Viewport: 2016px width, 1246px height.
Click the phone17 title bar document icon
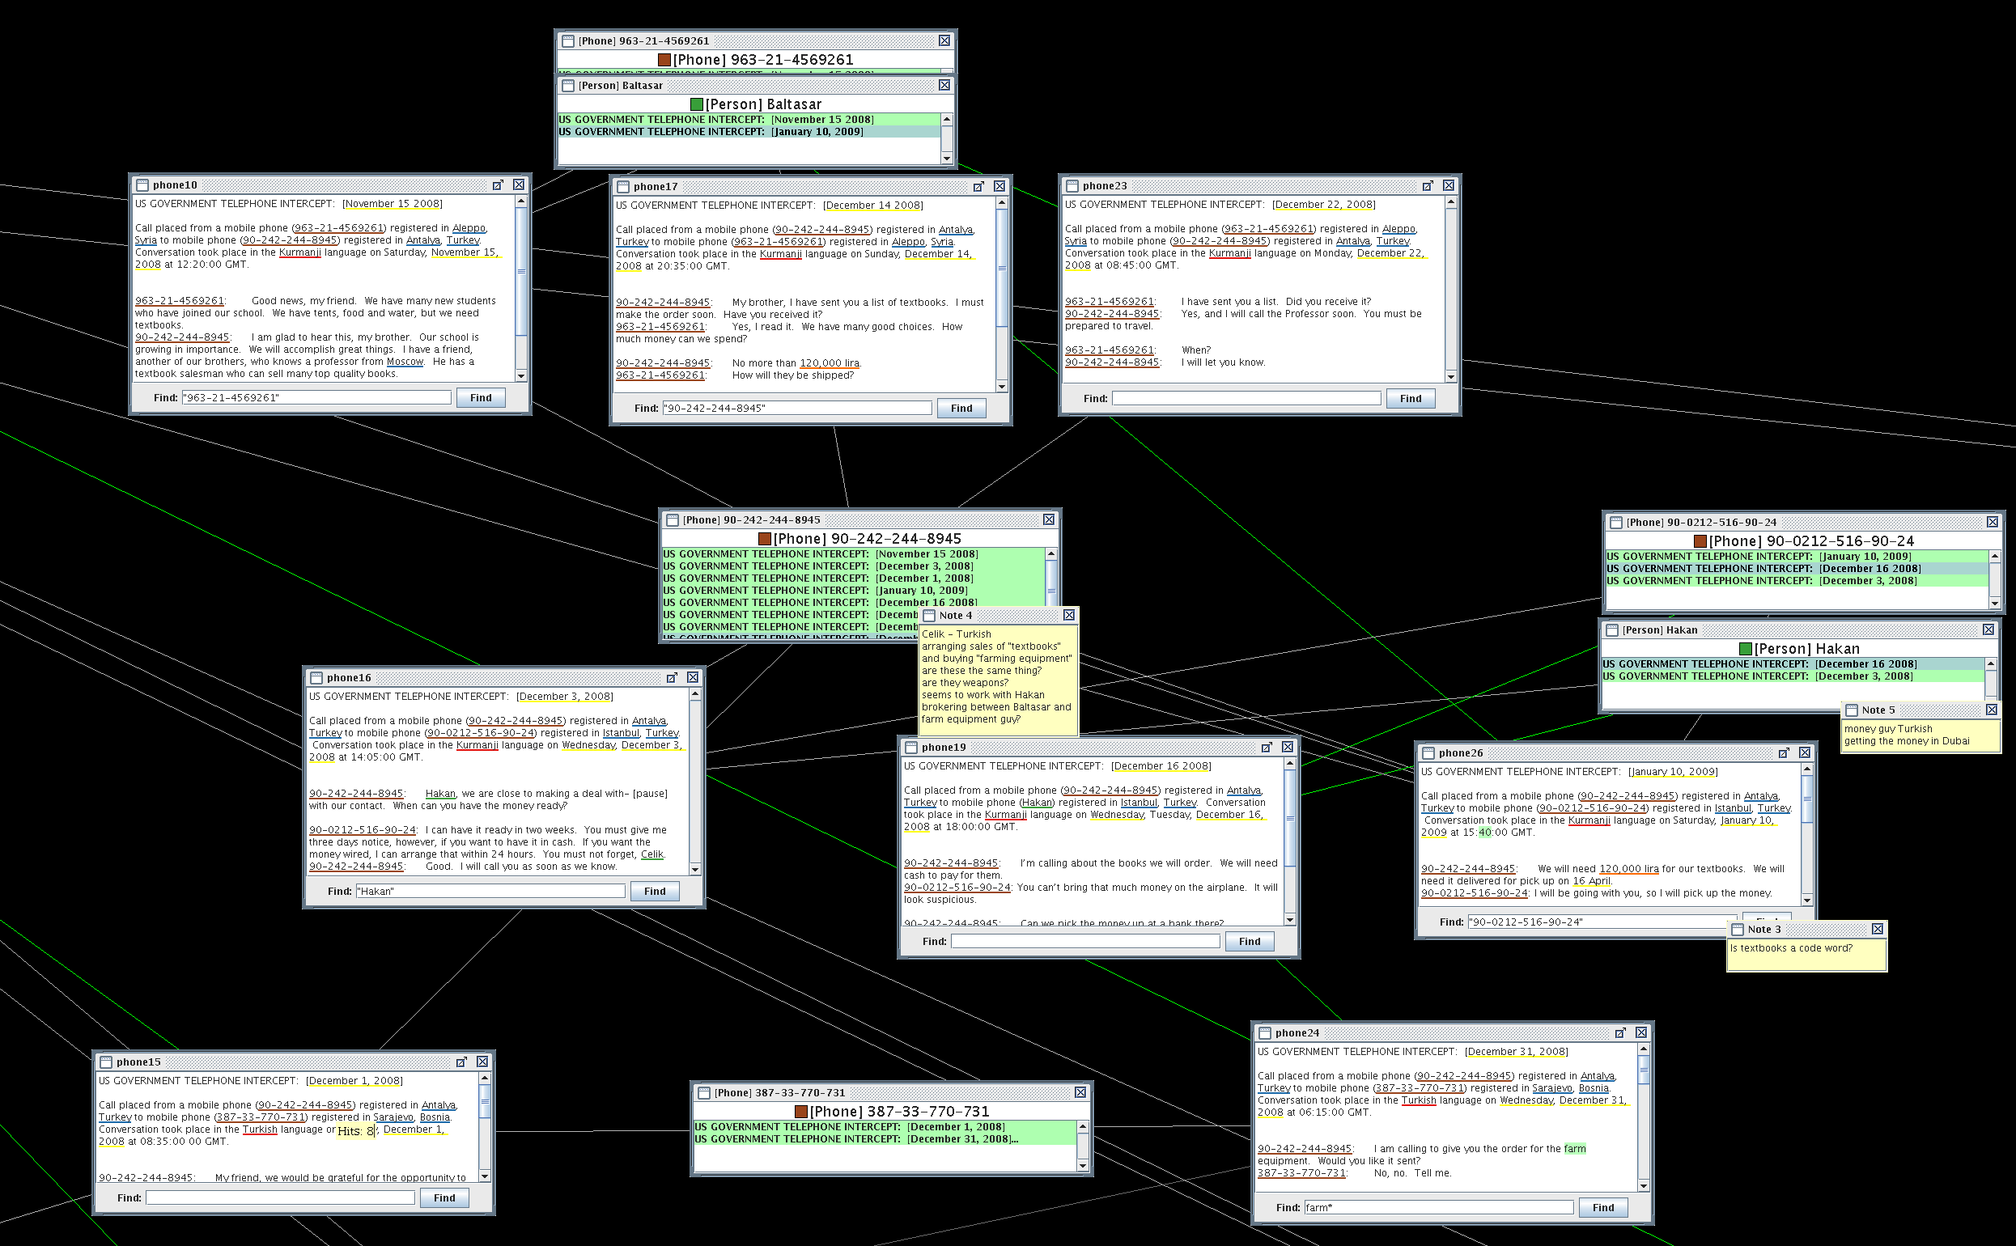[x=623, y=187]
